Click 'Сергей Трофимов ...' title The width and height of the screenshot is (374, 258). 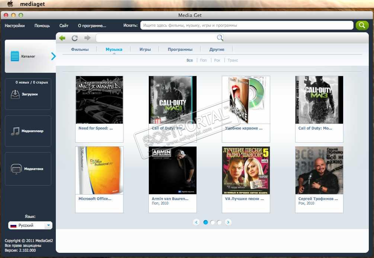tap(318, 199)
